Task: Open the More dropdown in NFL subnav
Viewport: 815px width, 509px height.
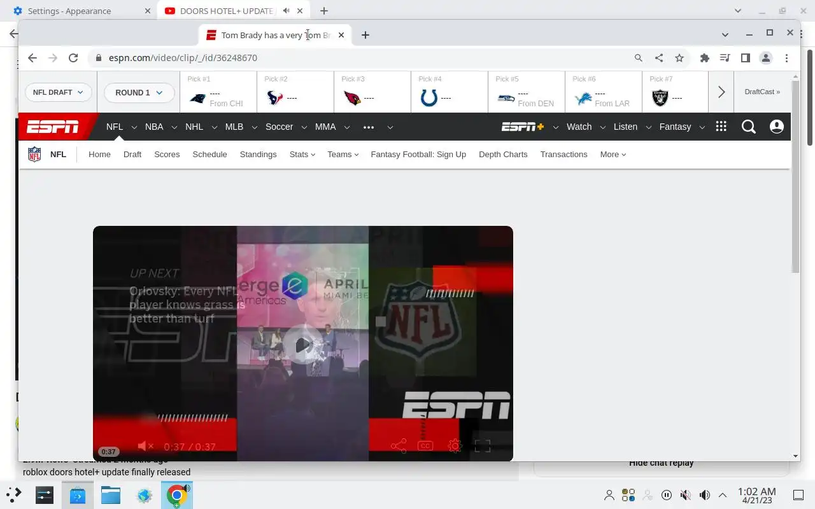Action: pos(613,154)
